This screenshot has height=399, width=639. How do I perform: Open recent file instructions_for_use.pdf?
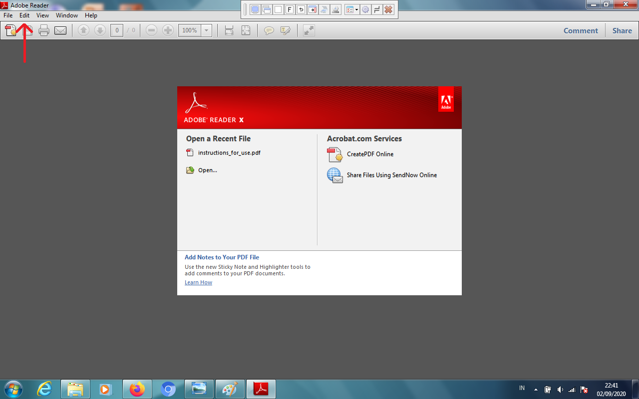pyautogui.click(x=229, y=153)
